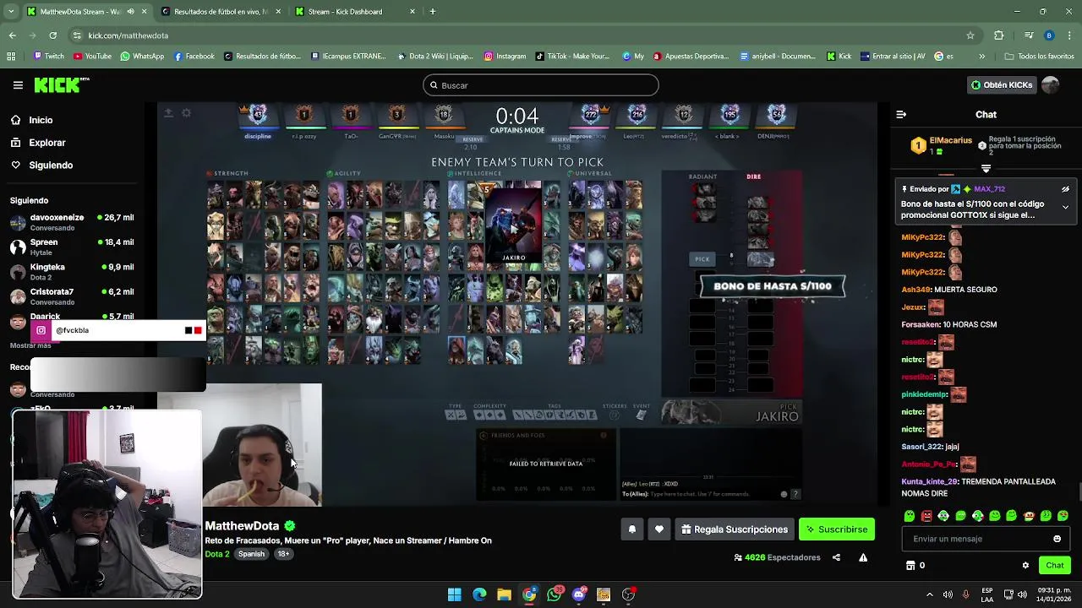
Task: Mute the MatthewDota Stream tab audio
Action: (130, 12)
